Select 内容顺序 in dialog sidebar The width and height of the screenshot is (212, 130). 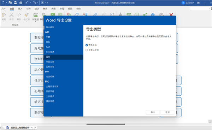(x=63, y=77)
